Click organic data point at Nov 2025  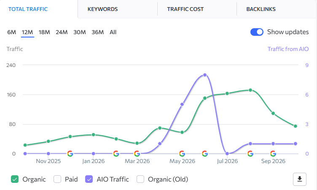[x=48, y=141]
